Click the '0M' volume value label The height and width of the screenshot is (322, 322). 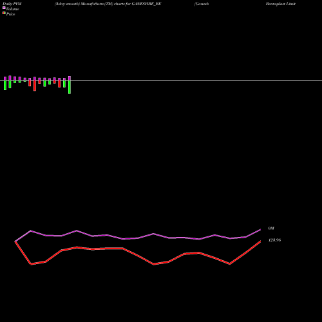point(271,228)
